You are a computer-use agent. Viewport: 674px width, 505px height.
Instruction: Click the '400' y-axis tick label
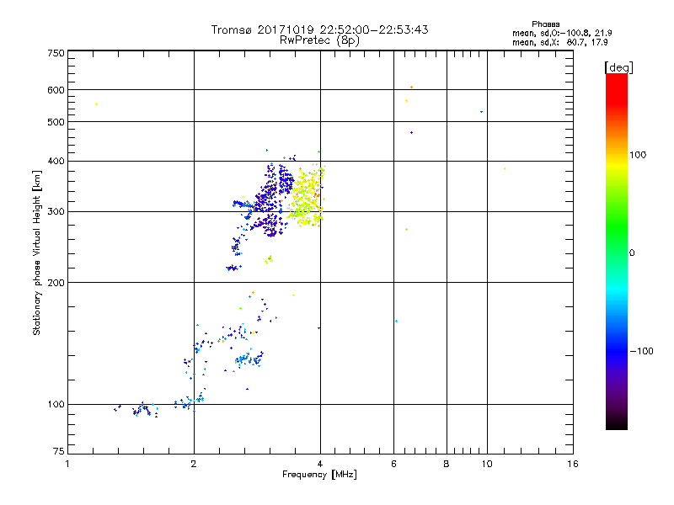click(x=56, y=161)
